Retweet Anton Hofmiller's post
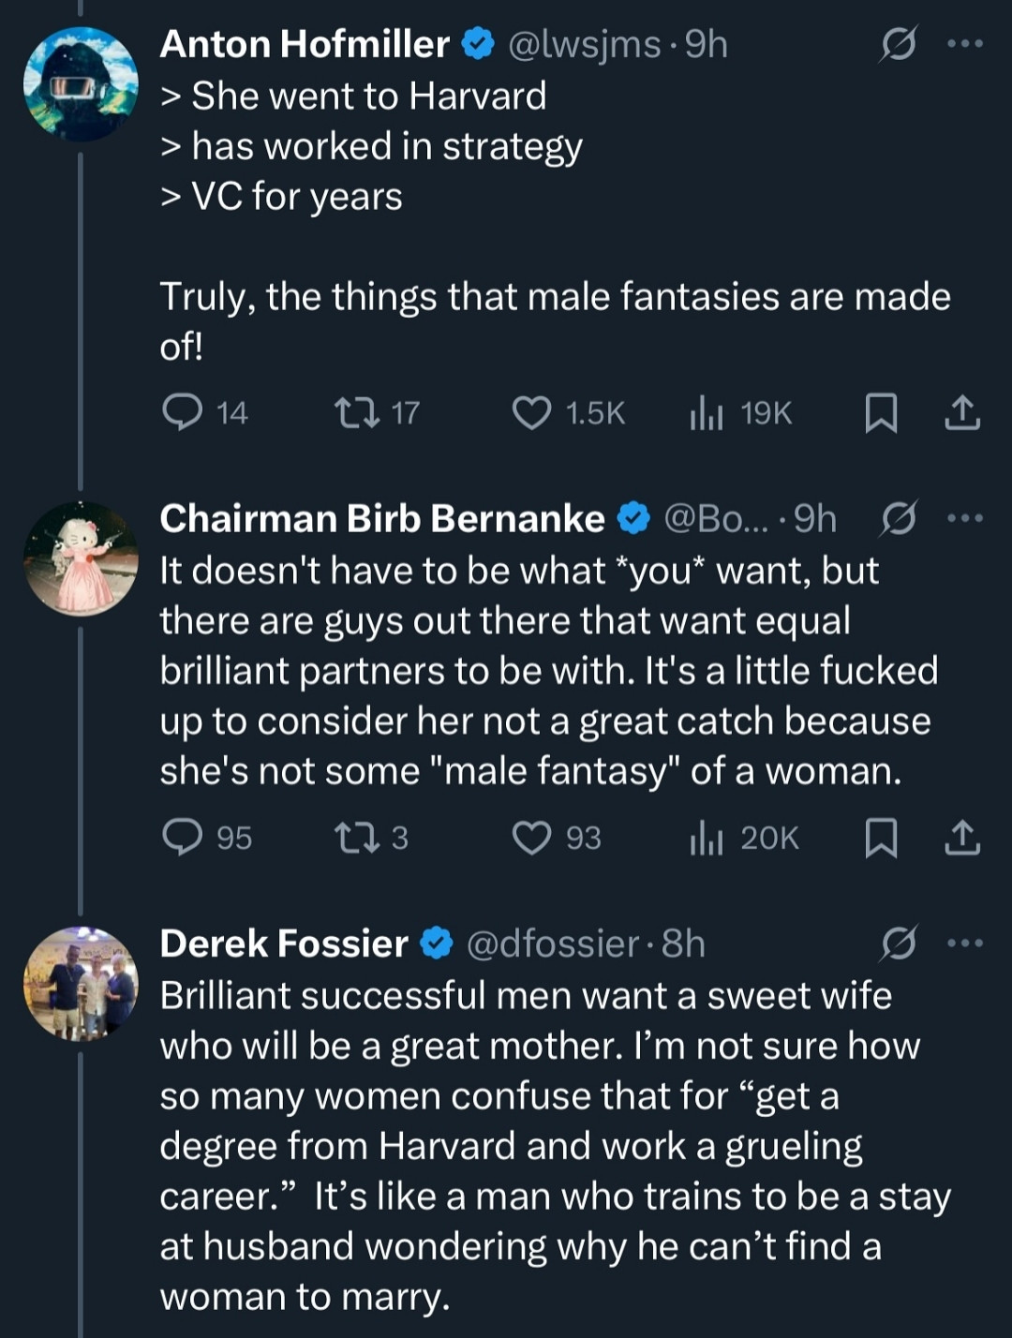The width and height of the screenshot is (1012, 1338). coord(356,412)
